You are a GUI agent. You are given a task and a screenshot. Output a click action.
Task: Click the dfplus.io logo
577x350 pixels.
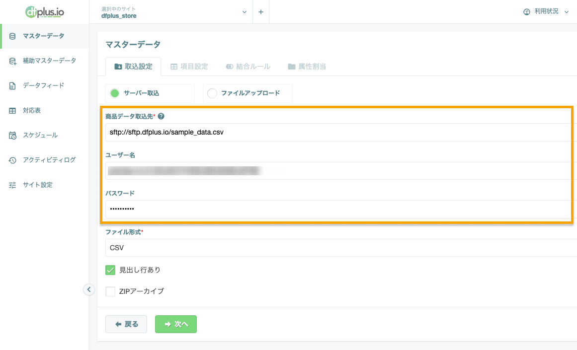tap(45, 12)
